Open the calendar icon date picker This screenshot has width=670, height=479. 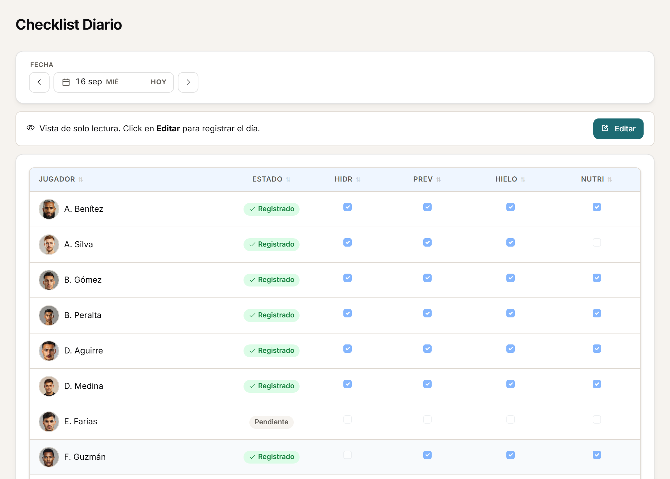point(66,82)
